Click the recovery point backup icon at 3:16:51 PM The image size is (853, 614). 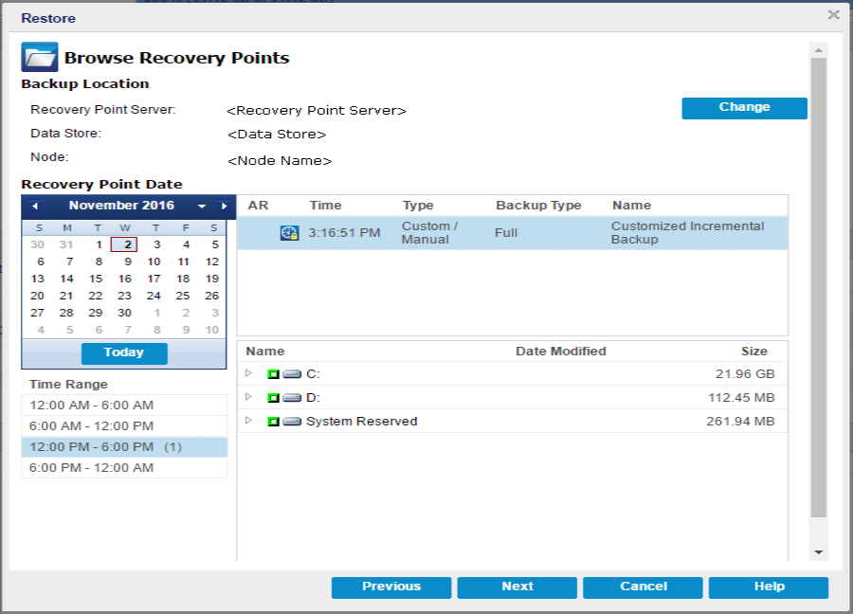[x=289, y=233]
